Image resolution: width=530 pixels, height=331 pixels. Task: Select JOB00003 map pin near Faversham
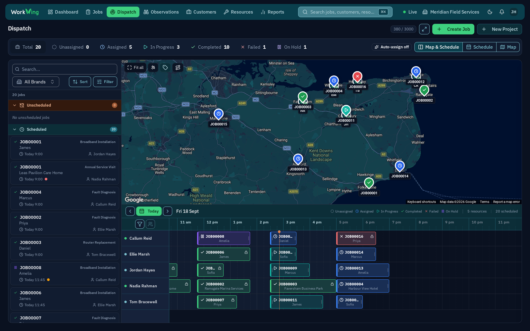coord(303,97)
